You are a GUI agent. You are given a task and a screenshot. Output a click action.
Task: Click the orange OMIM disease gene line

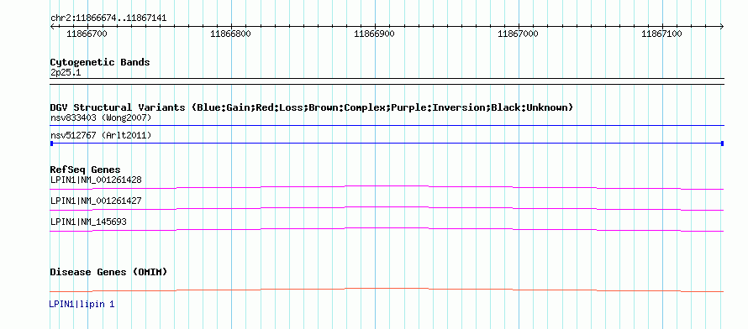click(x=387, y=290)
